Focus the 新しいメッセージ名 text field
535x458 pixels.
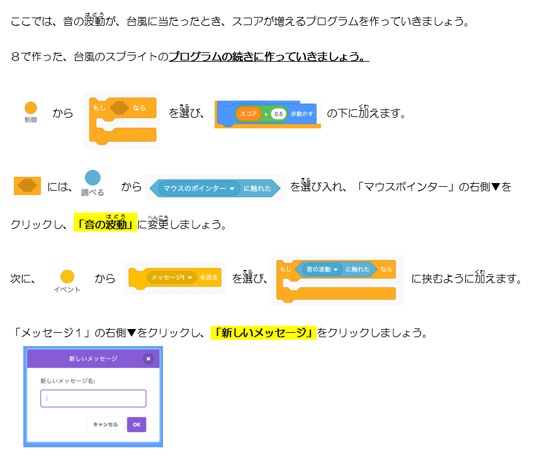pos(93,398)
